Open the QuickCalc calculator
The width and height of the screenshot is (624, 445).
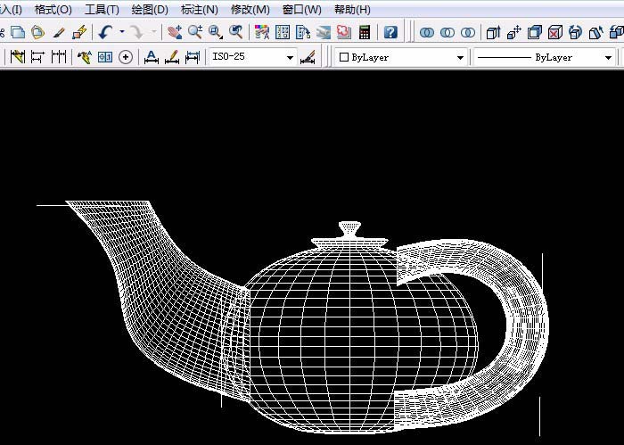tap(365, 32)
